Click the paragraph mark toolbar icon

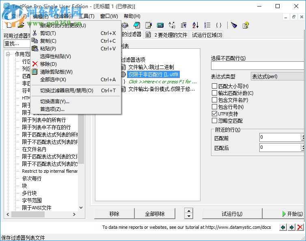click(x=183, y=25)
